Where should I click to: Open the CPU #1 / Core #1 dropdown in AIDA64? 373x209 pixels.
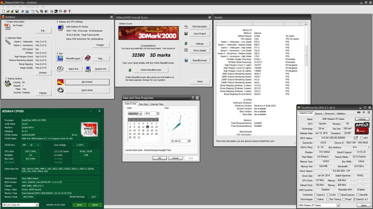click(37, 205)
